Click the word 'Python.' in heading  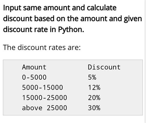(x=71, y=30)
